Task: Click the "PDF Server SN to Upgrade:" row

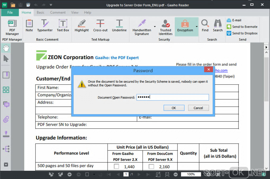Action: (x=137, y=125)
